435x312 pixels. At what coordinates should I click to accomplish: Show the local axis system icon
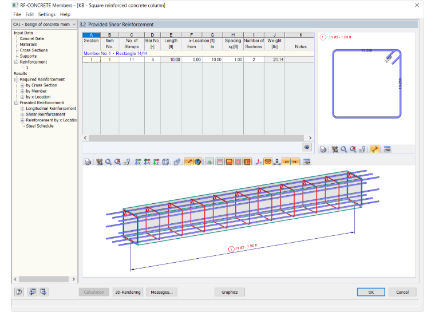tap(259, 162)
